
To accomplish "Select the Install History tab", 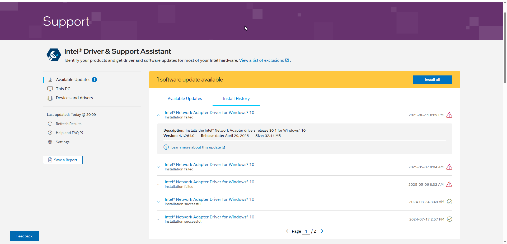I will pyautogui.click(x=236, y=99).
